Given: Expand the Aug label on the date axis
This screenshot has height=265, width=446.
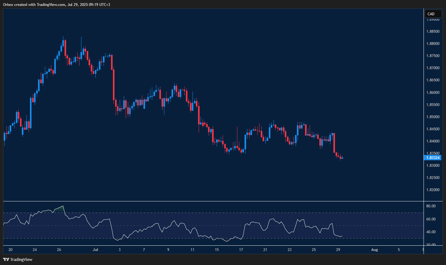Looking at the screenshot, I should tap(374, 250).
